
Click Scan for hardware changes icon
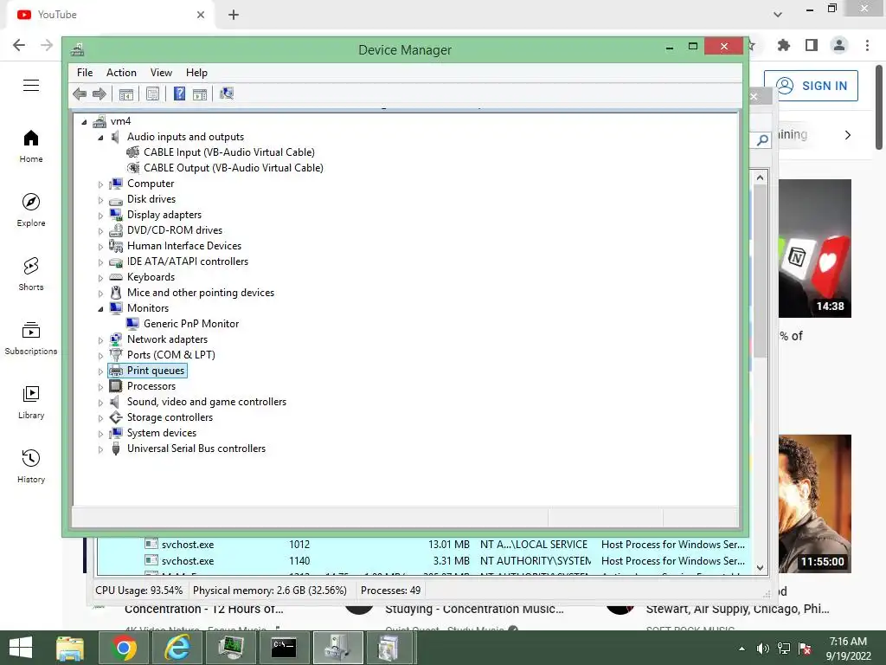coord(227,94)
